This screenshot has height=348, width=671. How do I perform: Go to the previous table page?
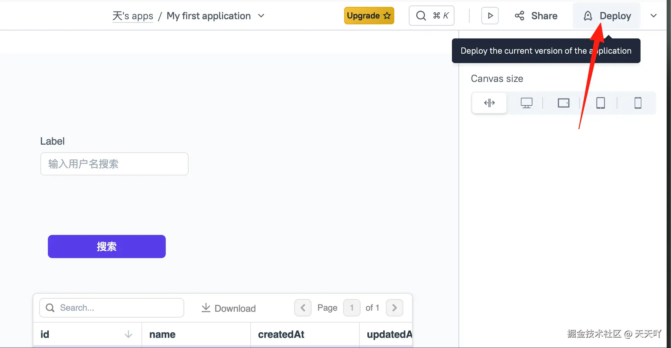coord(303,308)
